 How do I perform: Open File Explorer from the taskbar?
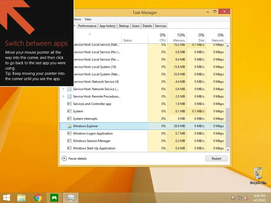click(x=21, y=198)
